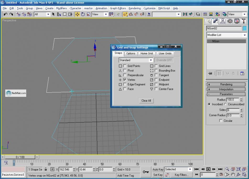Uncheck the Vertex snap checkbox
Screen dimensions: 249x179
pos(125,80)
